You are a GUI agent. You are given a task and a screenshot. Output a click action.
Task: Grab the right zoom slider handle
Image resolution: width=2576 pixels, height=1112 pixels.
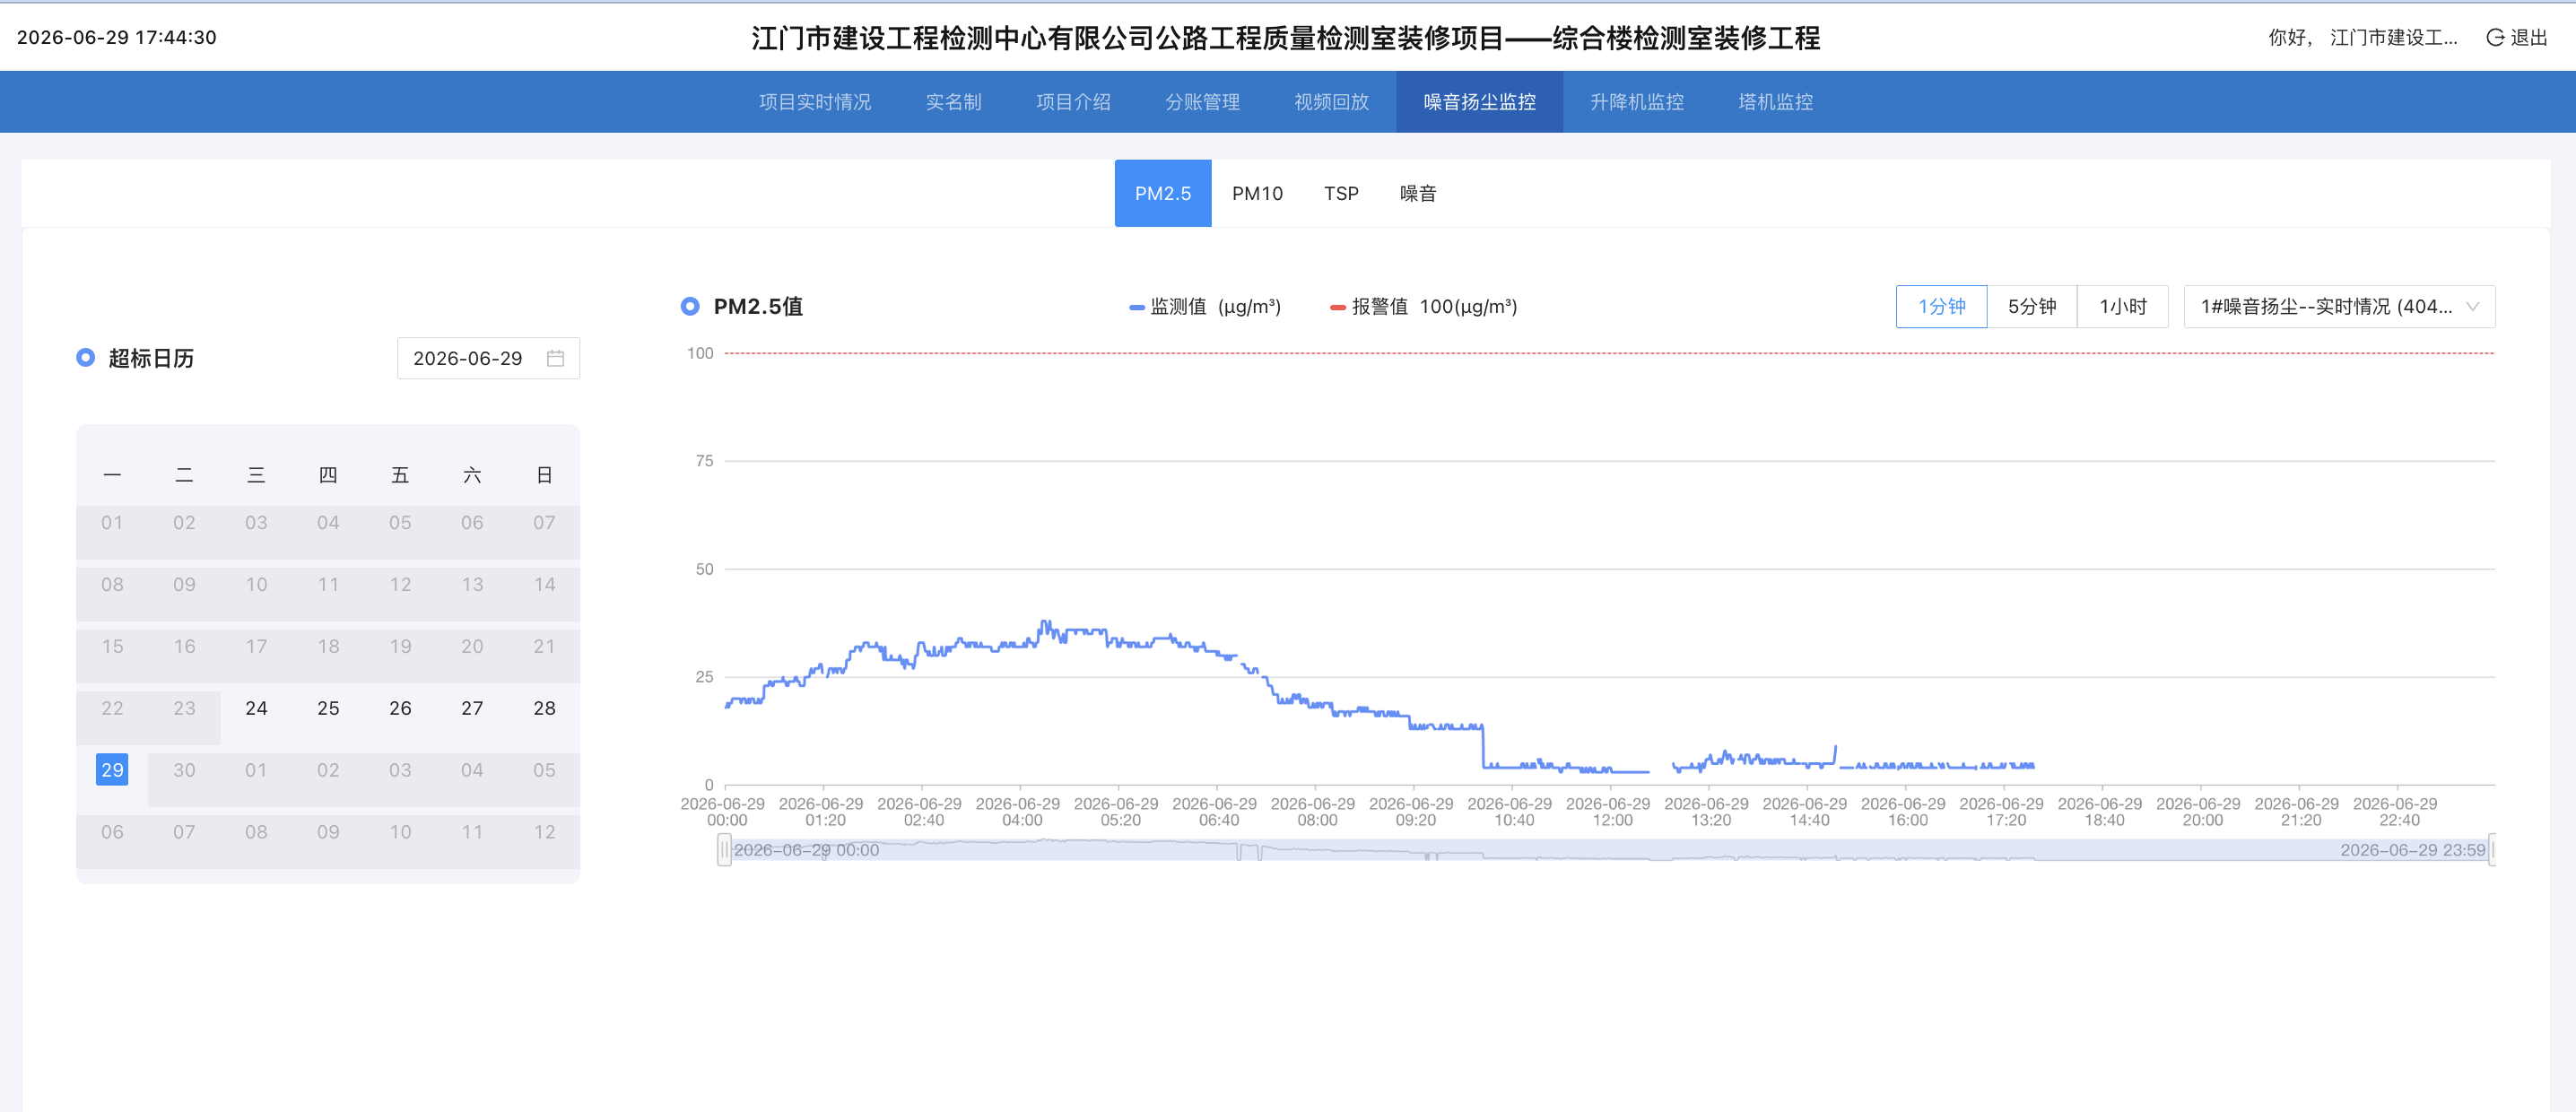pyautogui.click(x=2492, y=850)
